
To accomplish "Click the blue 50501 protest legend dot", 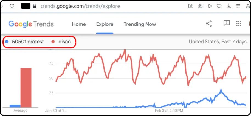I will click(7, 42).
